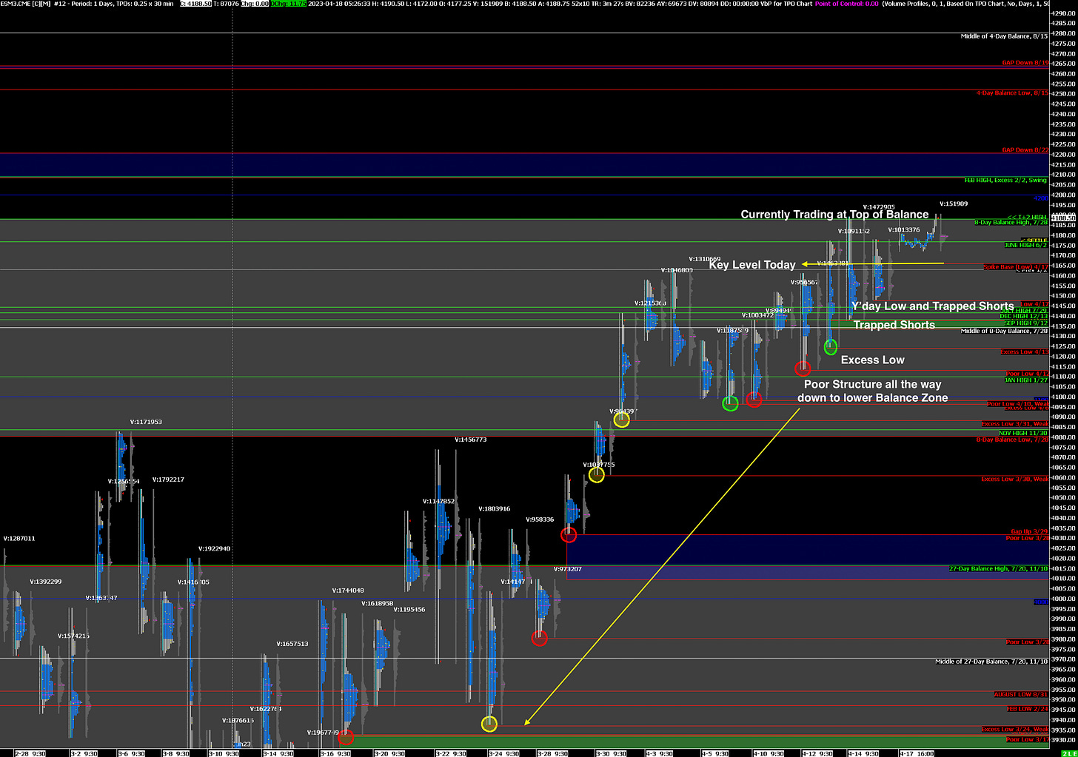Select the volume label V:1456773
This screenshot has width=1078, height=757.
[x=471, y=440]
